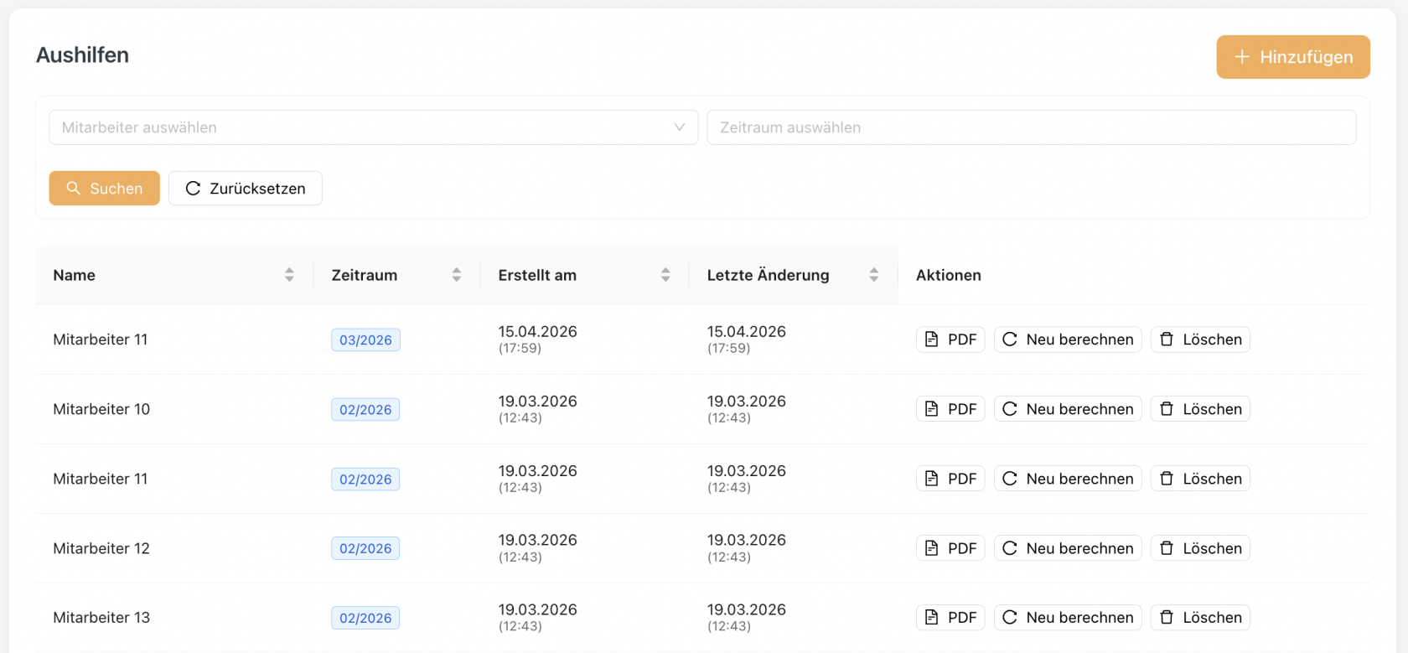Delete the Mitarbeiter 10 entry
Viewport: 1408px width, 653px height.
pos(1200,409)
